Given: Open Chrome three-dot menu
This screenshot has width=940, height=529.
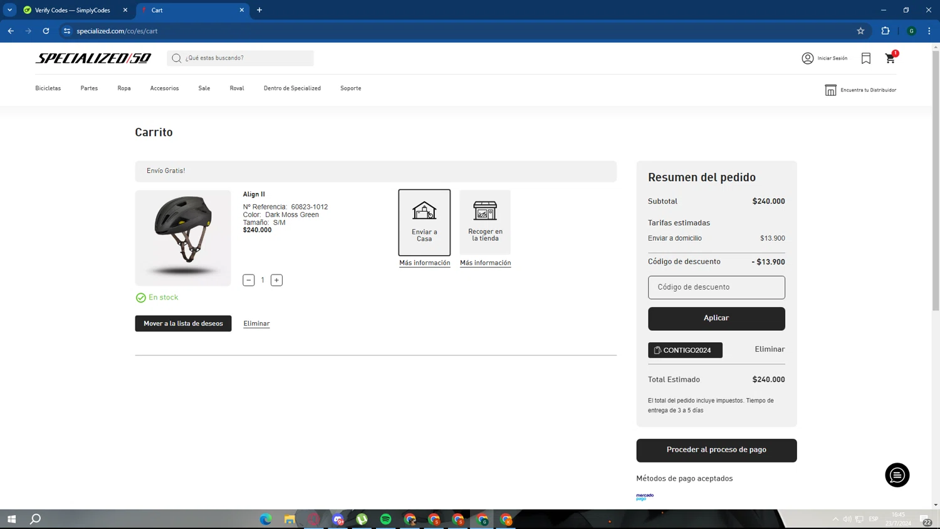Looking at the screenshot, I should 929,31.
